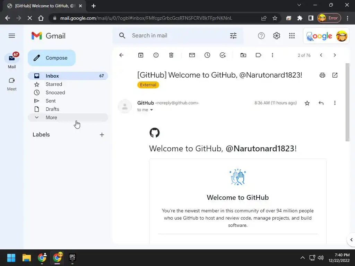Star this GitHub message
This screenshot has width=355, height=266.
click(x=307, y=103)
